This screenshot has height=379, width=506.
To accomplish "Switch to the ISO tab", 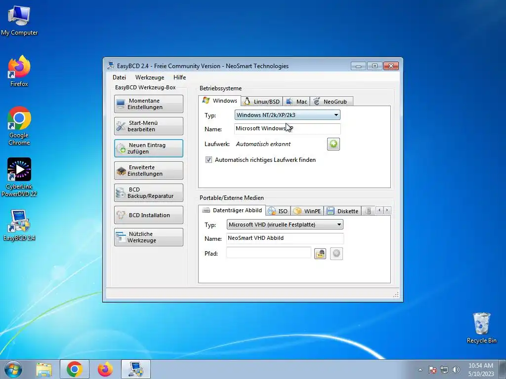I will [278, 211].
